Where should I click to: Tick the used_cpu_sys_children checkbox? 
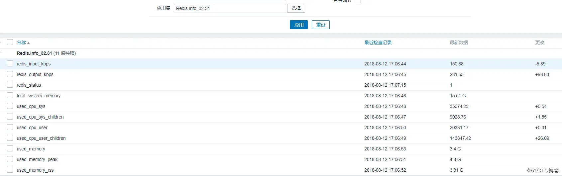[10, 117]
